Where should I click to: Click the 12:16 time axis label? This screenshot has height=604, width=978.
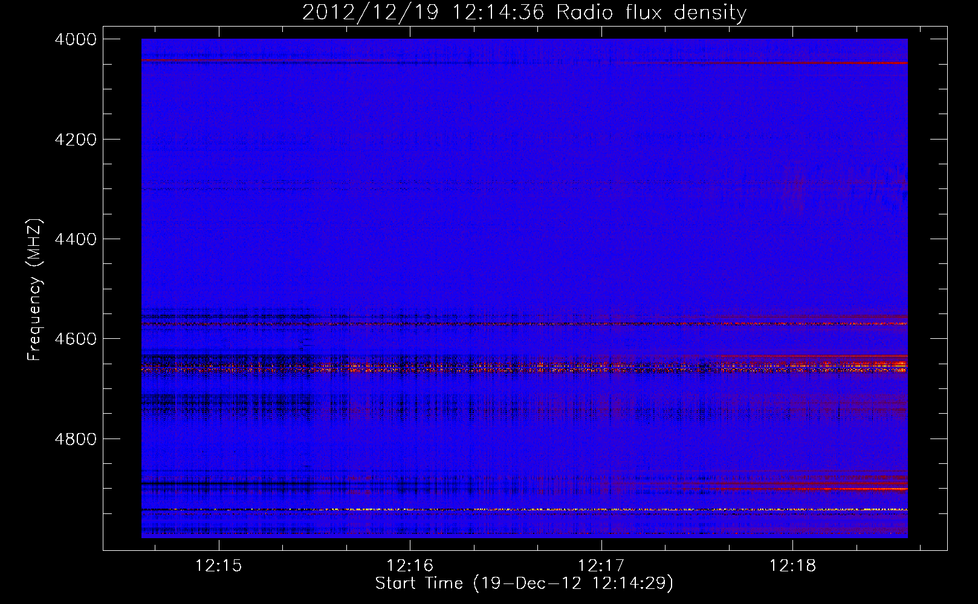pyautogui.click(x=410, y=565)
